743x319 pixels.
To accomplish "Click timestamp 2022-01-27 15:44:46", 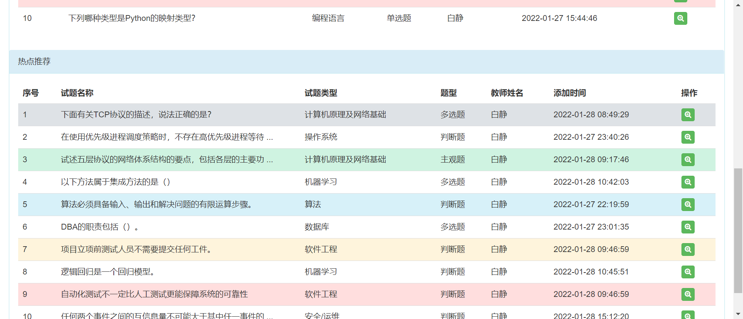I will (560, 18).
